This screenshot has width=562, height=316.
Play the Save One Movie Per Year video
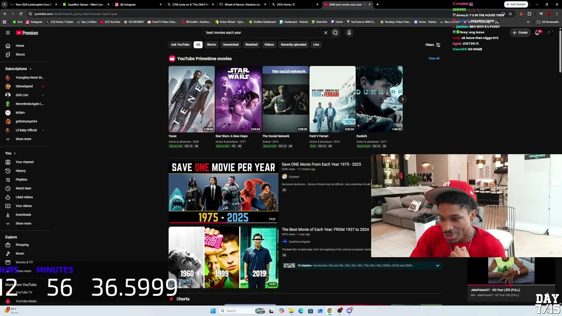(x=223, y=192)
